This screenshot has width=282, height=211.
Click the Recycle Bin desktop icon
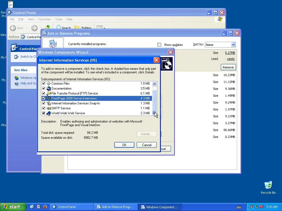(x=268, y=185)
